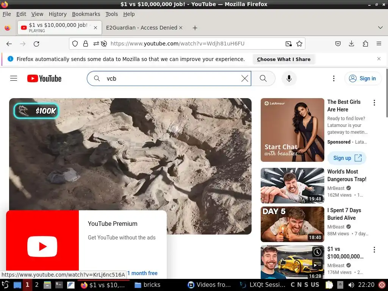Close the E2Guardian Access Denied tab
The image size is (388, 291).
point(181,28)
